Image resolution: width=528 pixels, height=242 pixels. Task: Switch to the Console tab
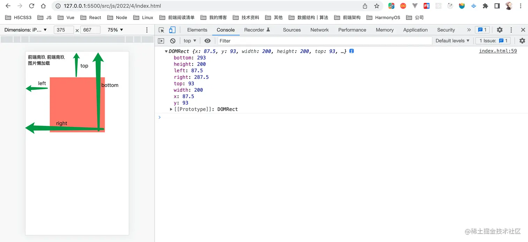coord(226,30)
